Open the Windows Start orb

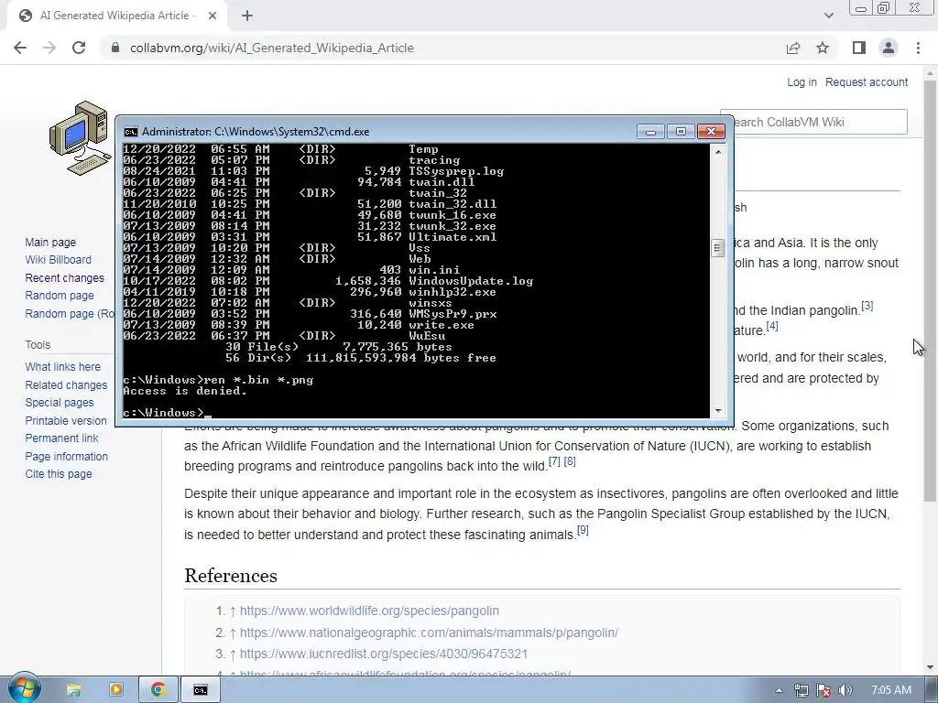(x=25, y=688)
